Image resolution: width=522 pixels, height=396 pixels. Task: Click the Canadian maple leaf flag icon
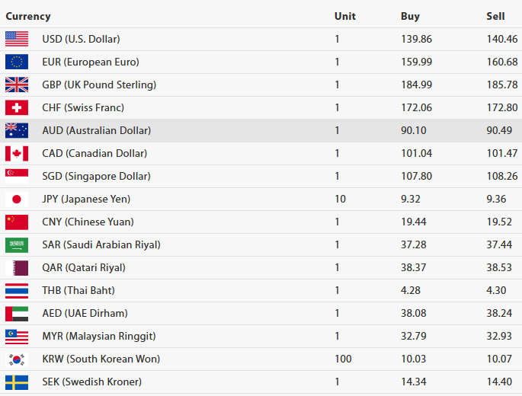(x=17, y=153)
